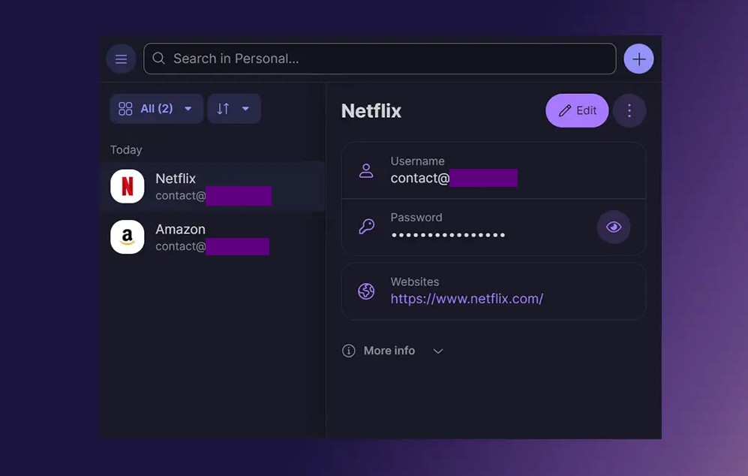The height and width of the screenshot is (476, 748).
Task: Click the magnifier icon in search bar
Action: point(159,59)
